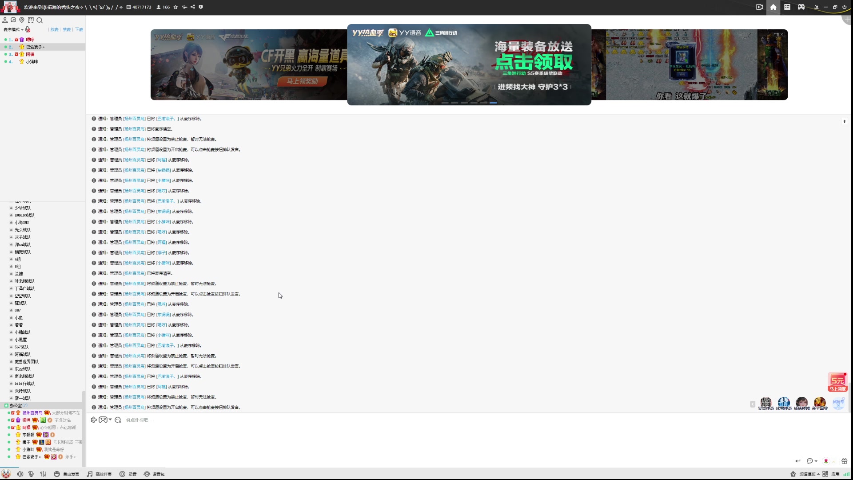The image size is (853, 480).
Task: Select 巴渝浪子 in the mic queue
Action: point(43,47)
